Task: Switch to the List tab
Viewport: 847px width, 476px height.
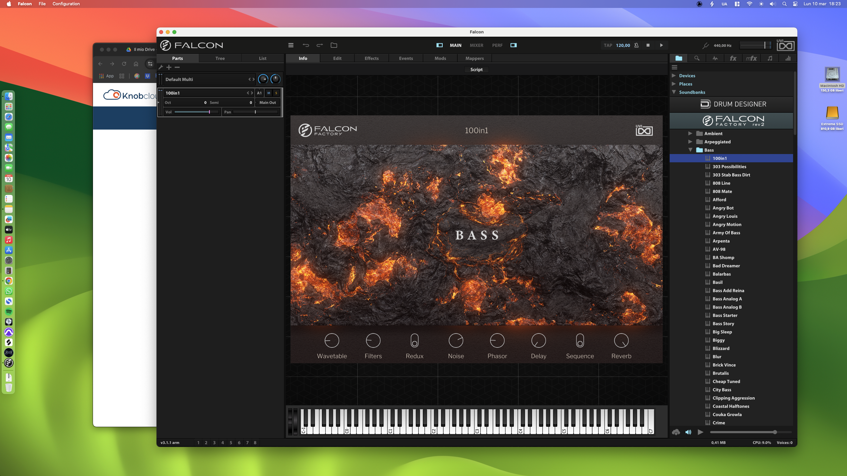Action: [x=263, y=58]
